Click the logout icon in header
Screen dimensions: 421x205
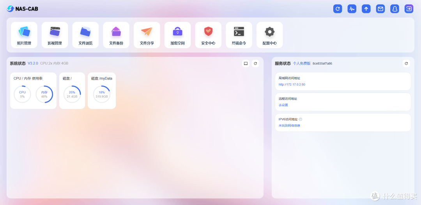tap(409, 9)
